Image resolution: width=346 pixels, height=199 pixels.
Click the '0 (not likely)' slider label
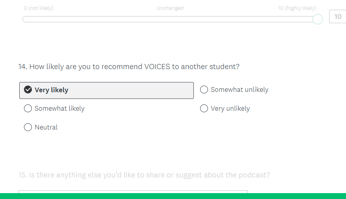click(39, 8)
